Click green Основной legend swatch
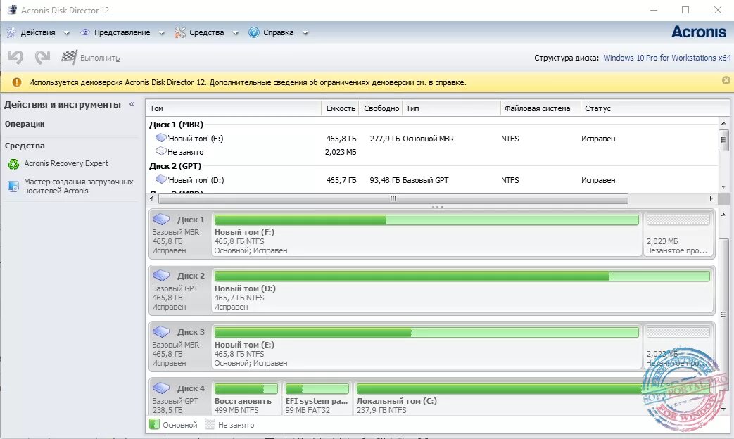The image size is (734, 439). pos(154,424)
